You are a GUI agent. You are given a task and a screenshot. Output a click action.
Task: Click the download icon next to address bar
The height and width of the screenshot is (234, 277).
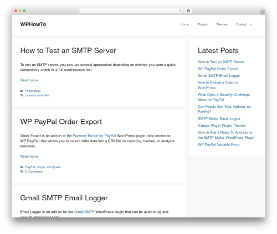click(x=188, y=11)
